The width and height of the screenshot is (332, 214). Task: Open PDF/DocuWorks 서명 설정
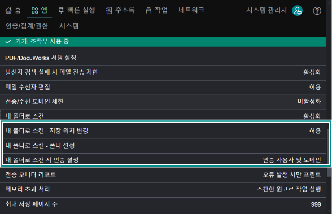click(163, 58)
